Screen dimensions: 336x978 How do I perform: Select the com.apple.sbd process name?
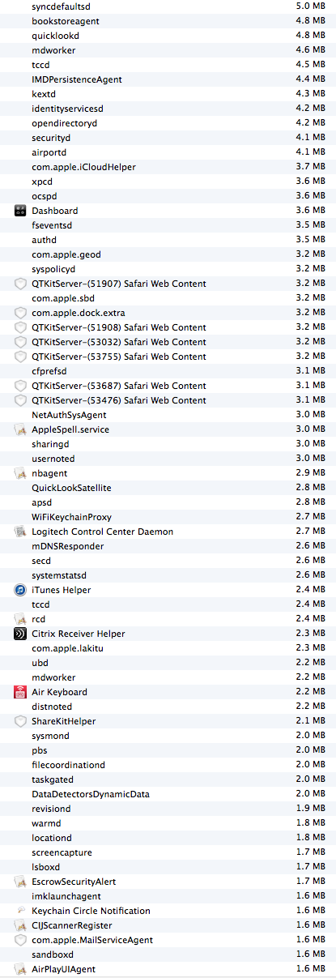[x=64, y=298]
